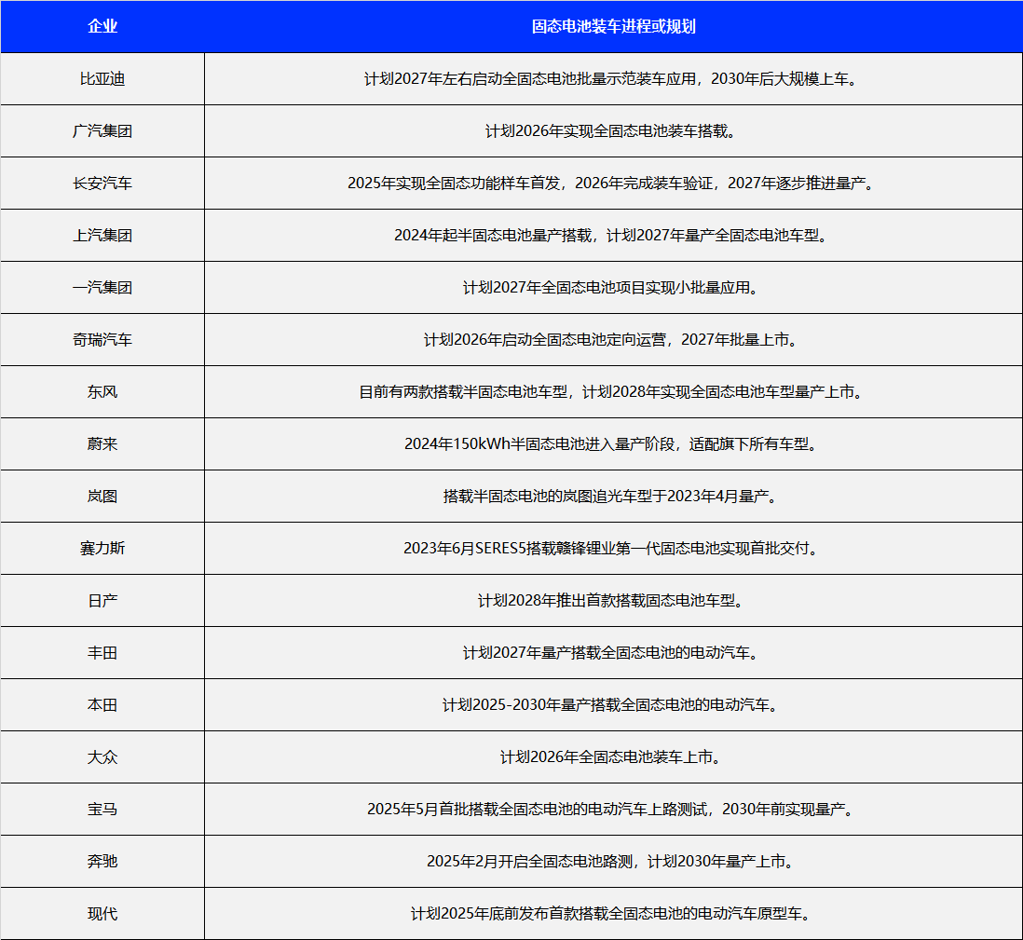This screenshot has width=1023, height=940.
Task: Select the 岚图 company cell
Action: click(102, 497)
